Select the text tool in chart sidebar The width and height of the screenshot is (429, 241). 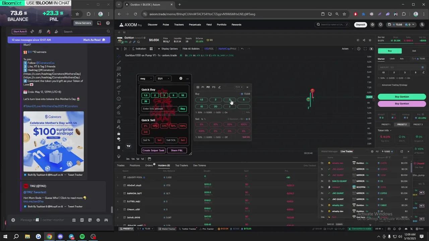click(119, 93)
